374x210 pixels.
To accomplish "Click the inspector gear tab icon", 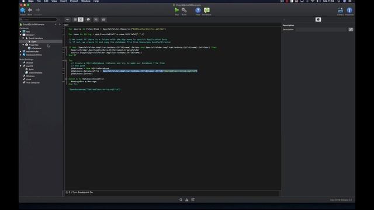I will click(x=318, y=19).
